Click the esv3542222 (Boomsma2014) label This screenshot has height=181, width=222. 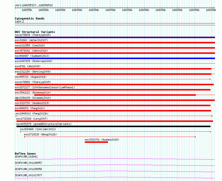(x=33, y=92)
